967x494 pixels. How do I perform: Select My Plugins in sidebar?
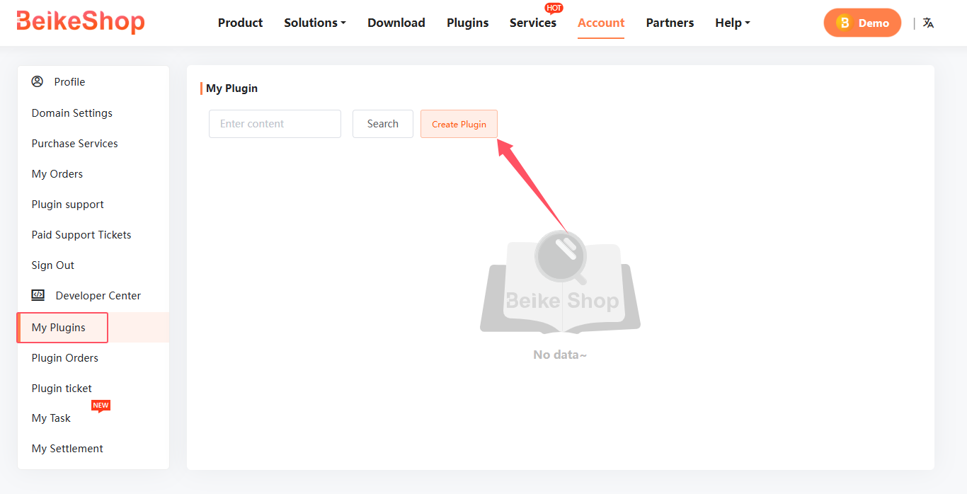tap(93, 328)
